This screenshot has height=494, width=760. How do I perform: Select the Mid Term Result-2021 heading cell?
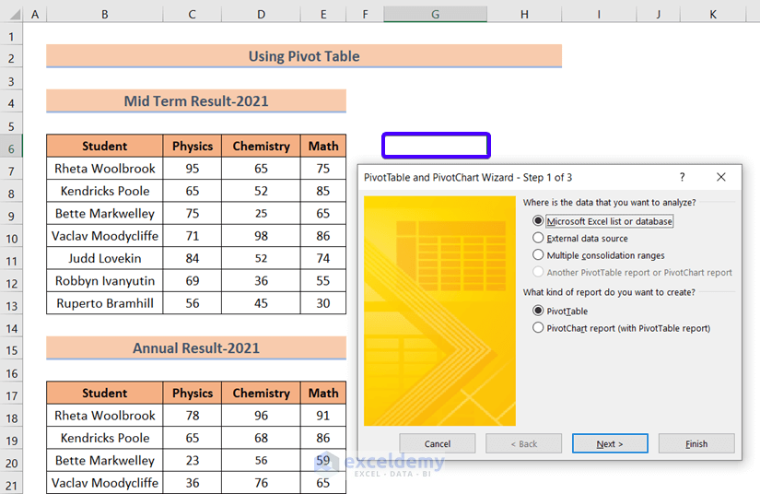click(x=196, y=101)
